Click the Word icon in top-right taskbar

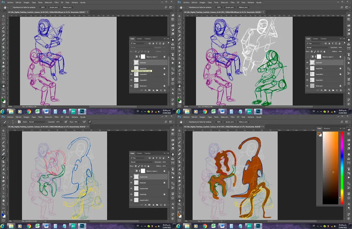pos(222,111)
